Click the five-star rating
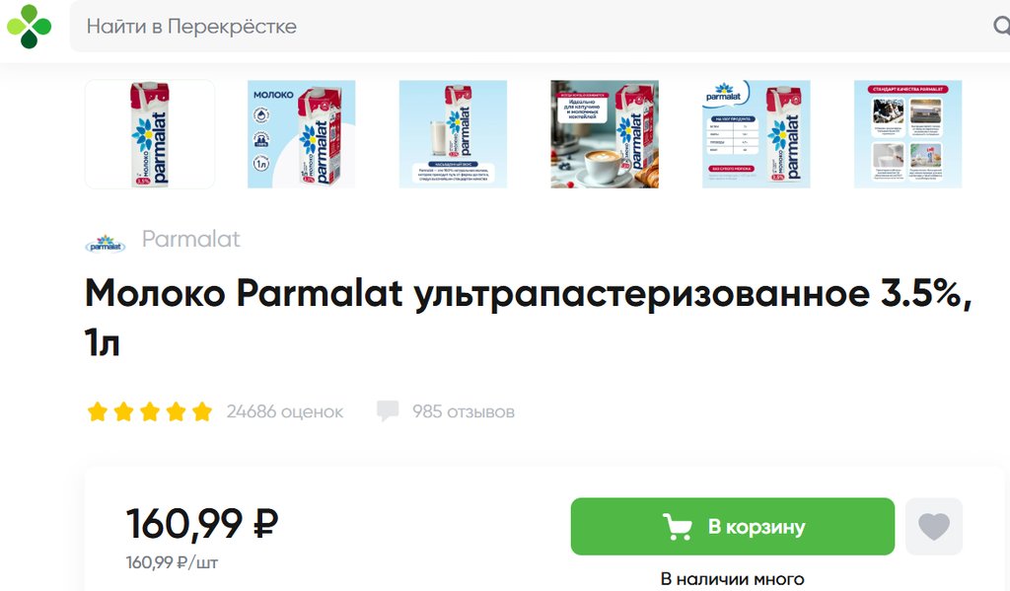The height and width of the screenshot is (591, 1010). point(150,411)
